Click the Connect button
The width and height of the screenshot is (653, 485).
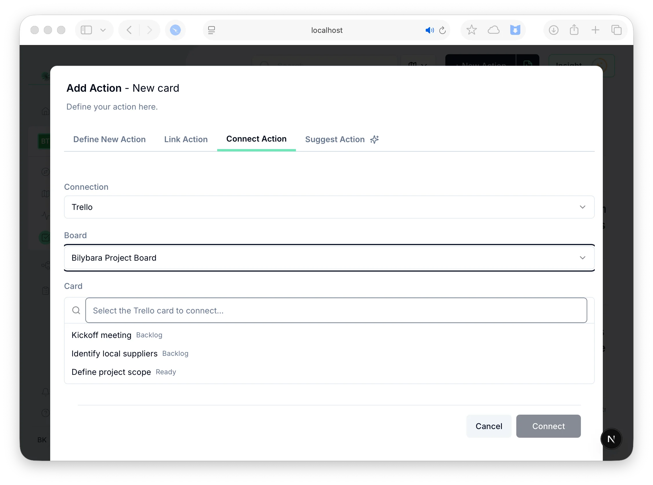tap(549, 426)
